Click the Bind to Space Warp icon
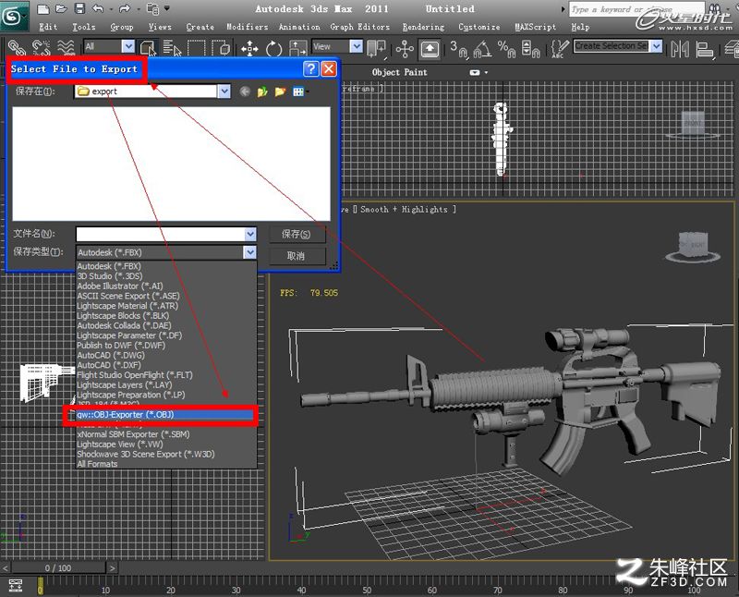Screen dimensions: 739x597 [66, 48]
